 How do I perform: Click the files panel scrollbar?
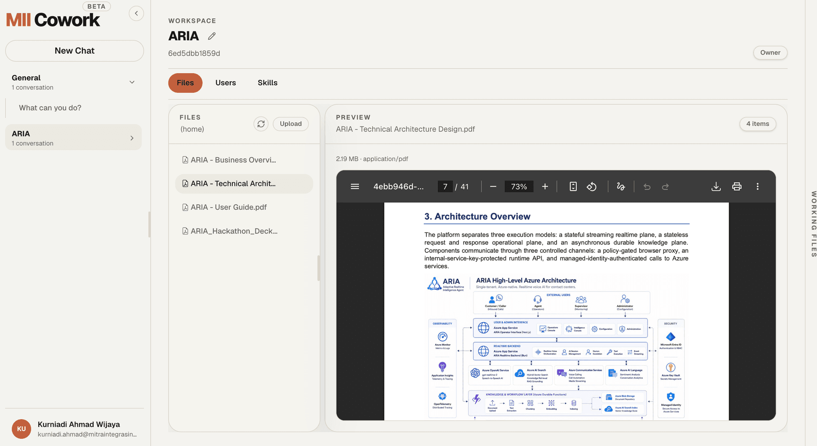318,268
